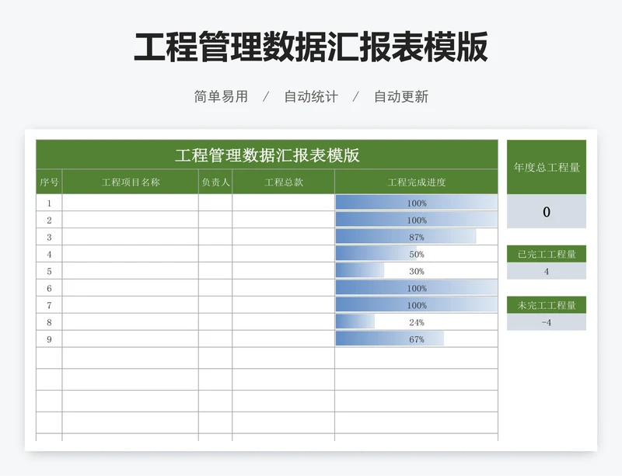Select serial number cell 3

pos(49,237)
